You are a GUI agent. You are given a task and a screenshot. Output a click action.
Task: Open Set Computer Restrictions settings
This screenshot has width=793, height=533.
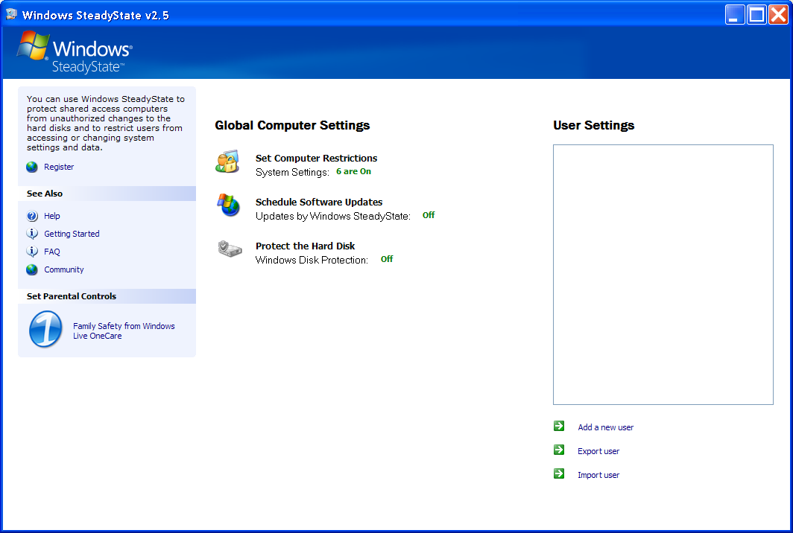click(316, 159)
